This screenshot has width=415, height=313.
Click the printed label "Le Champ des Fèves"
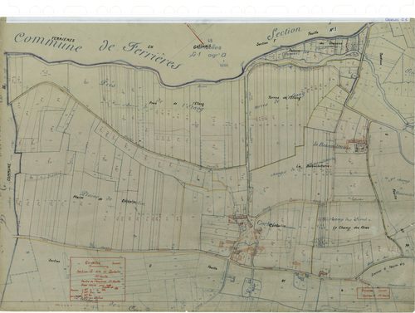click(351, 228)
